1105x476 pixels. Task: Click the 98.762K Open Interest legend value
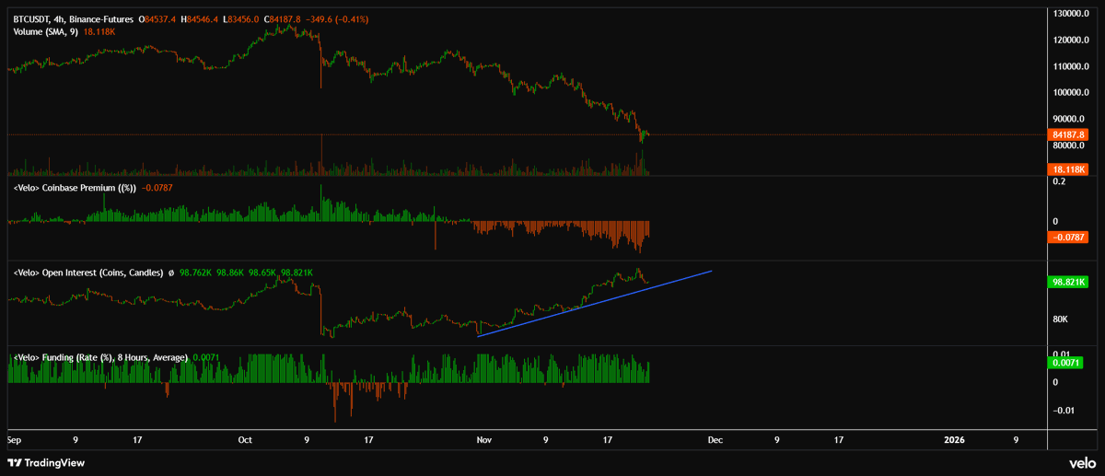196,273
